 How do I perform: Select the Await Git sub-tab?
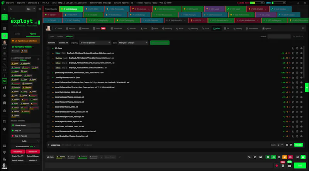coord(69,37)
